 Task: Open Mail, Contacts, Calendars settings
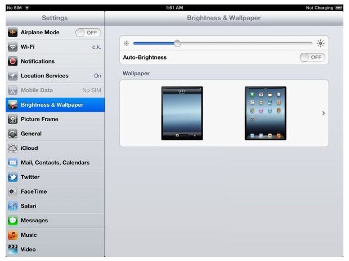55,163
